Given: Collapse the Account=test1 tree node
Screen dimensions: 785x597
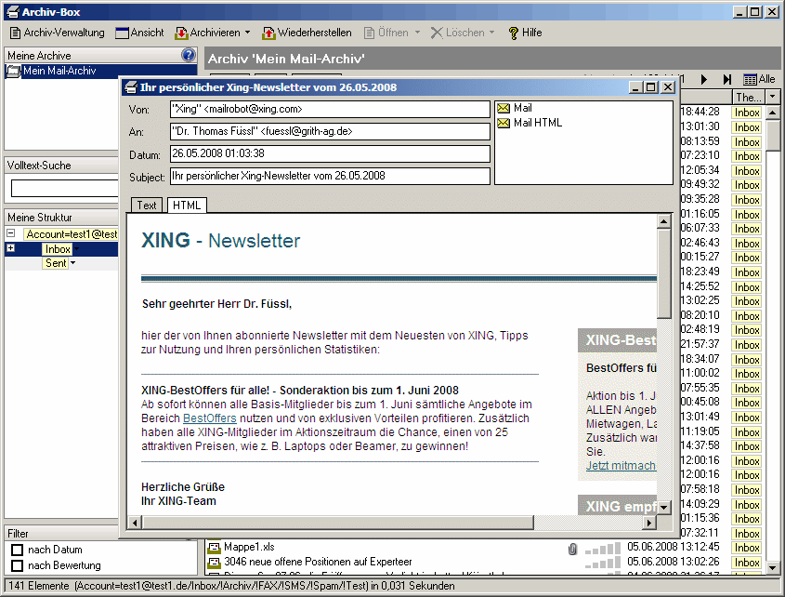Looking at the screenshot, I should pyautogui.click(x=10, y=234).
